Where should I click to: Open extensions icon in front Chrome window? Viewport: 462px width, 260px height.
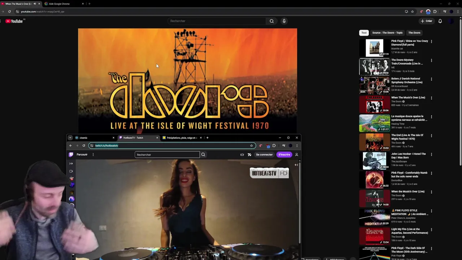click(274, 146)
